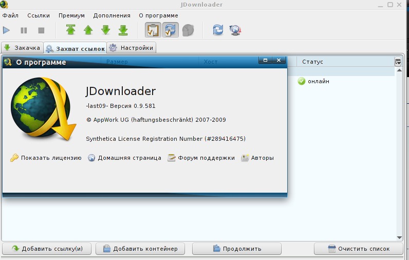The height and width of the screenshot is (260, 409).
Task: Click the gray speed limiter disc icon
Action: tap(188, 30)
